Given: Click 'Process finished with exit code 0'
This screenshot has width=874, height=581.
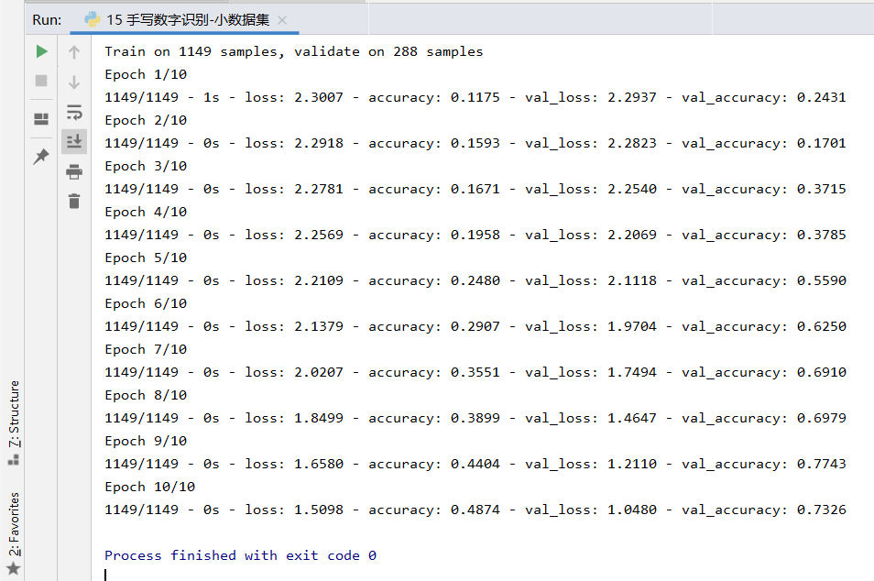Looking at the screenshot, I should tap(241, 556).
